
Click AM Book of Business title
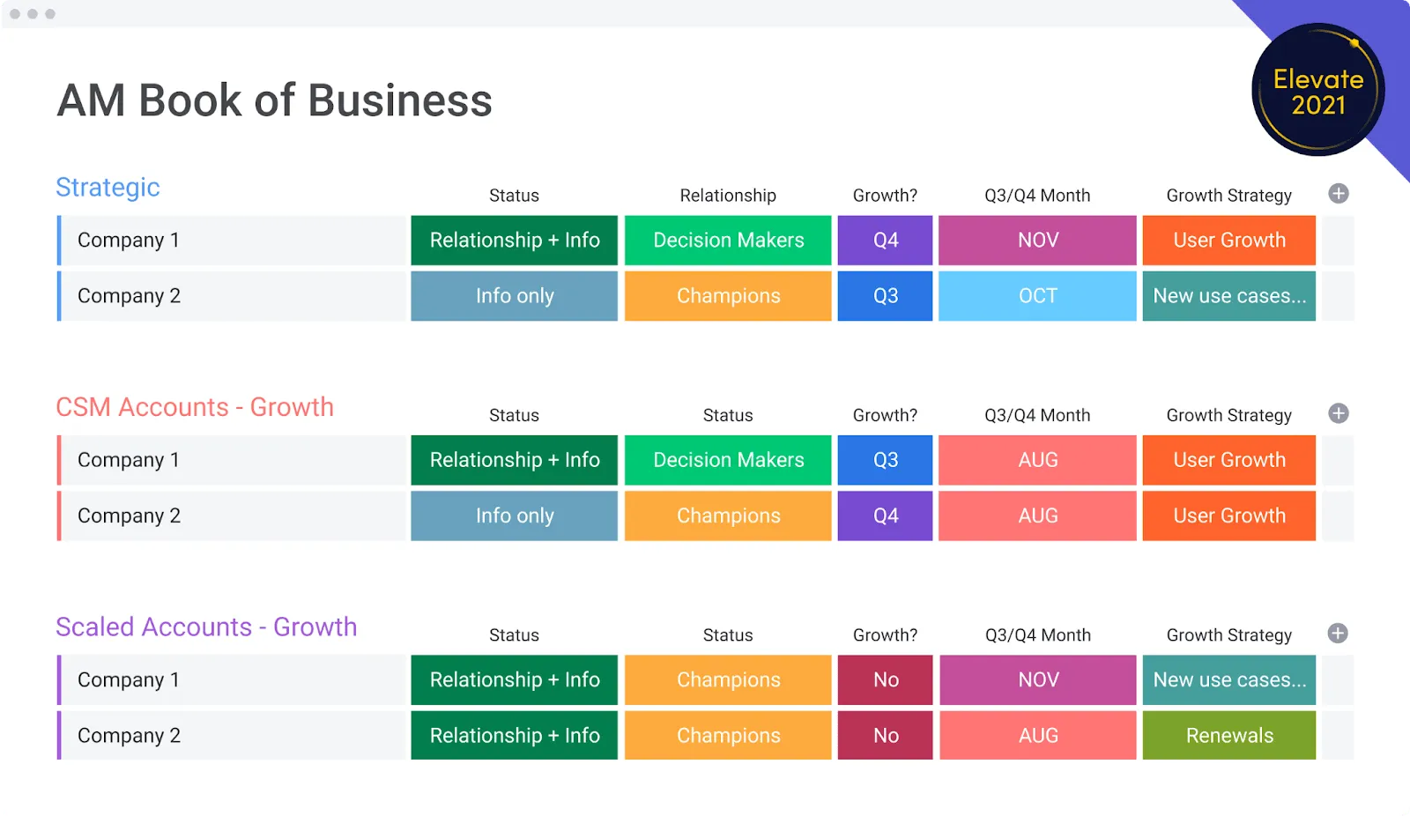(x=275, y=100)
